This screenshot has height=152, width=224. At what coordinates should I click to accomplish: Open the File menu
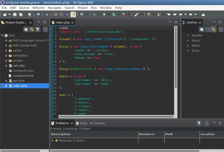pyautogui.click(x=4, y=8)
